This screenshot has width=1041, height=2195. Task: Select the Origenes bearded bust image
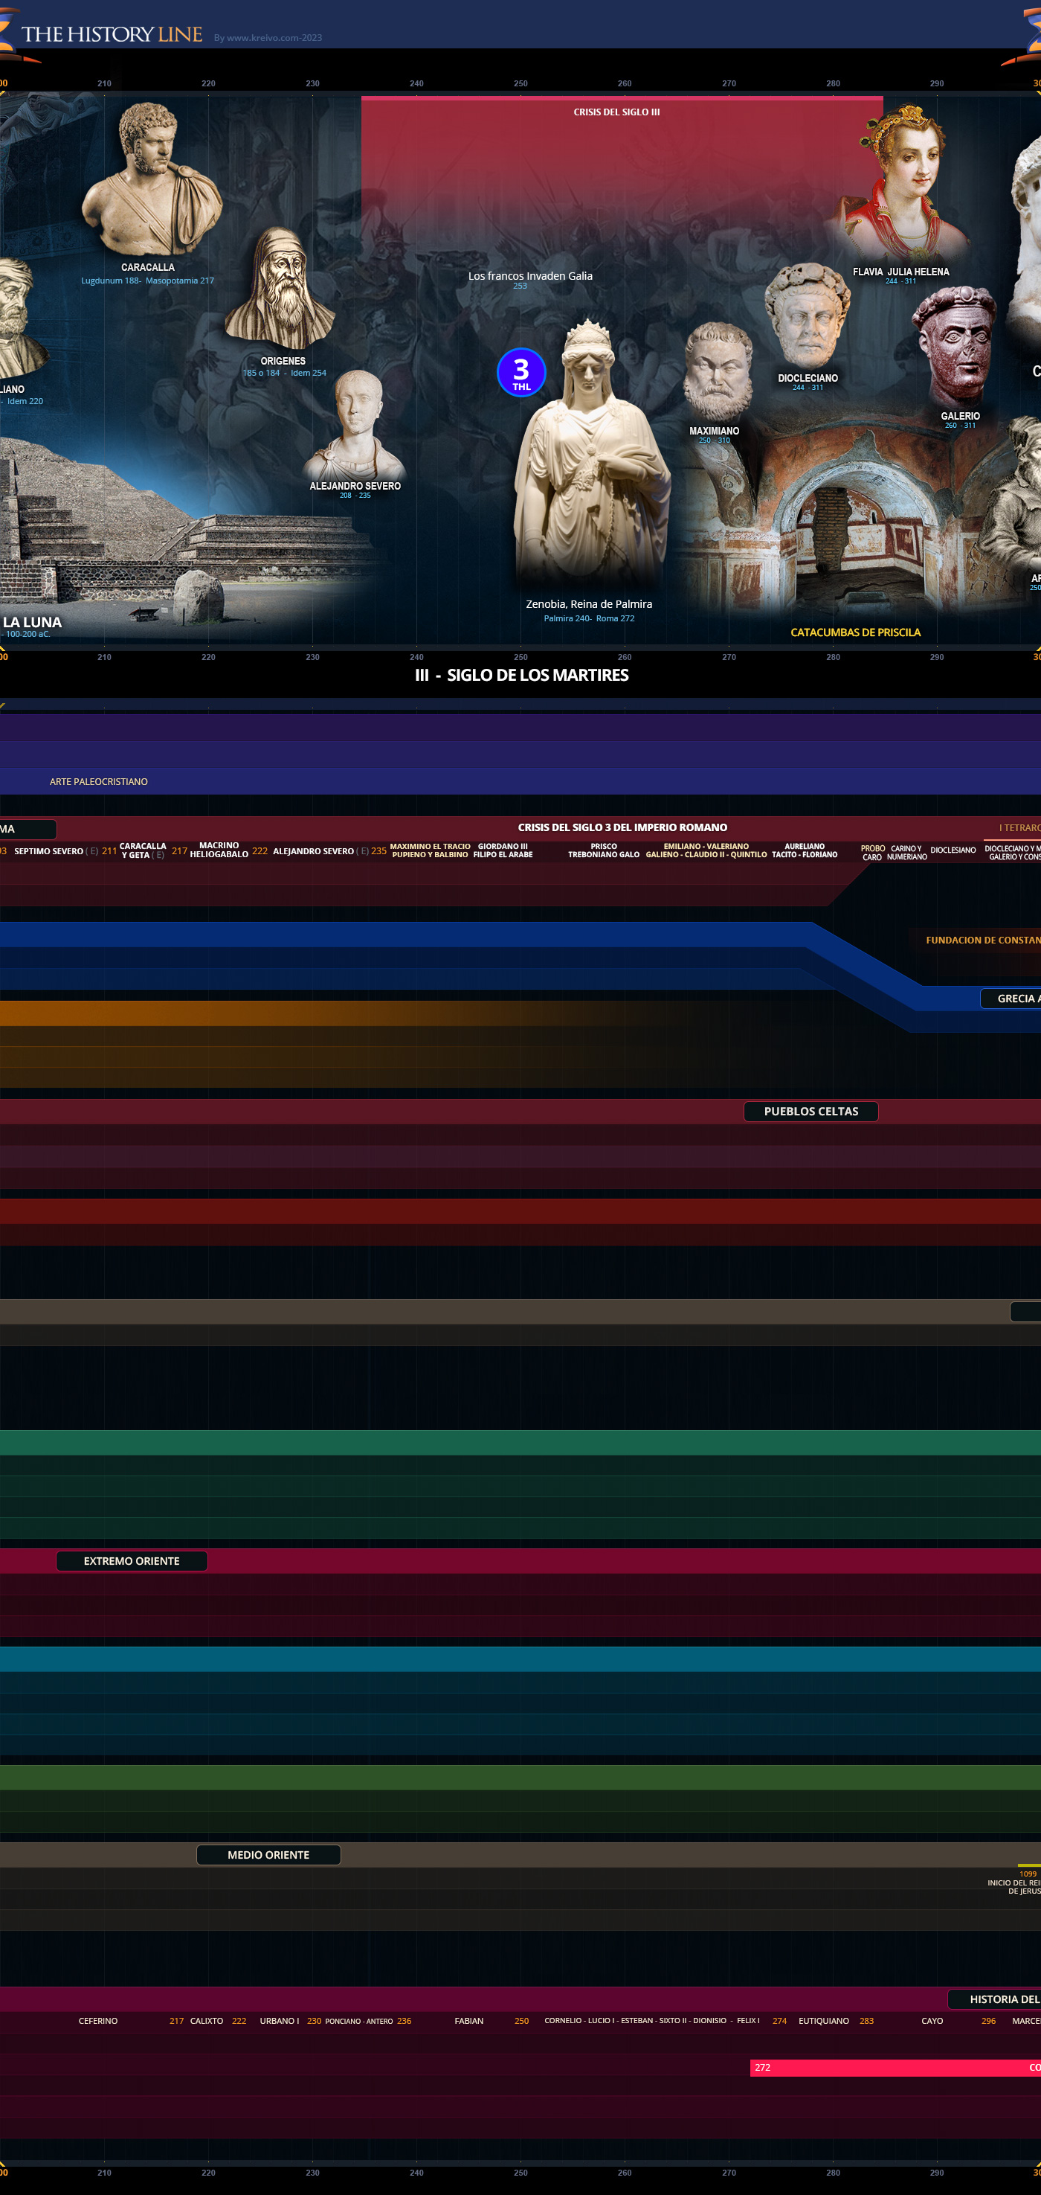pos(280,288)
